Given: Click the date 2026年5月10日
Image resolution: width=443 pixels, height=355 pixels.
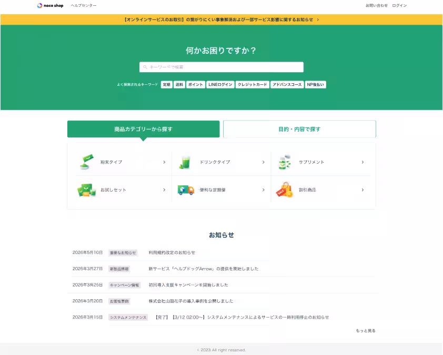Looking at the screenshot, I should (87, 252).
